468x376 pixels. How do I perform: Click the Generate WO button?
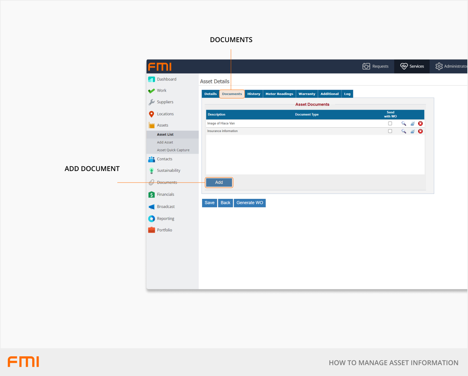tap(250, 203)
